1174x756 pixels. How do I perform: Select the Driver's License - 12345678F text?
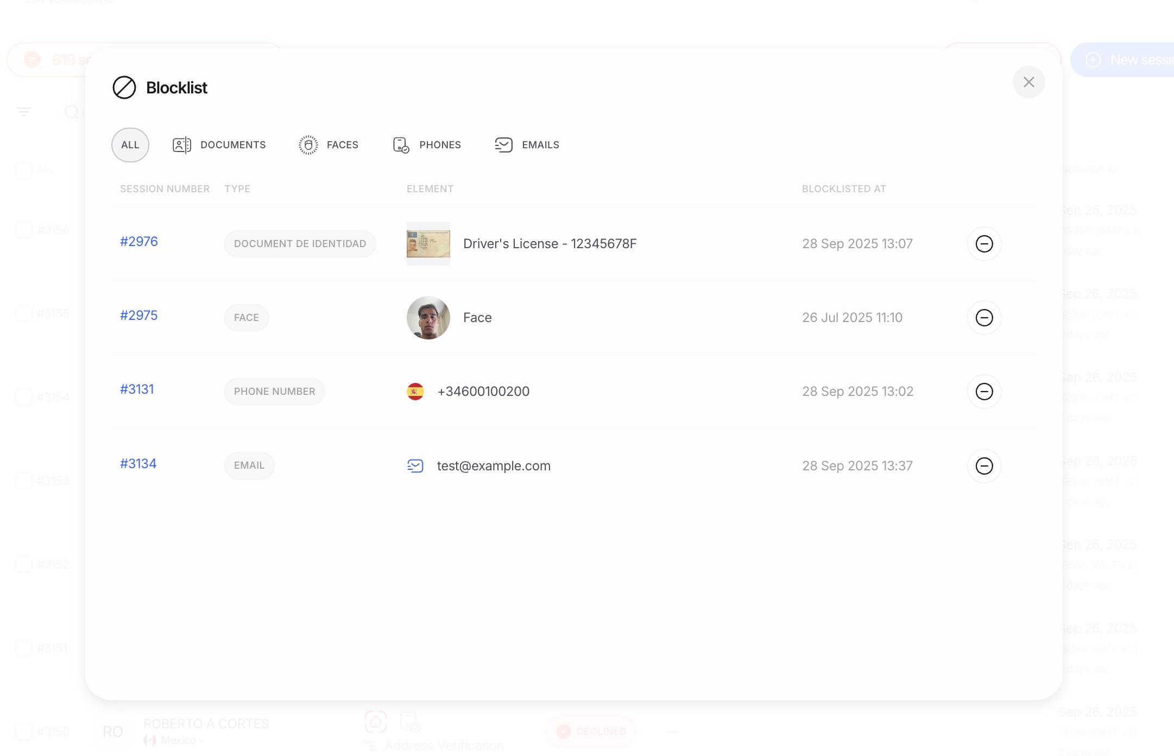point(550,244)
